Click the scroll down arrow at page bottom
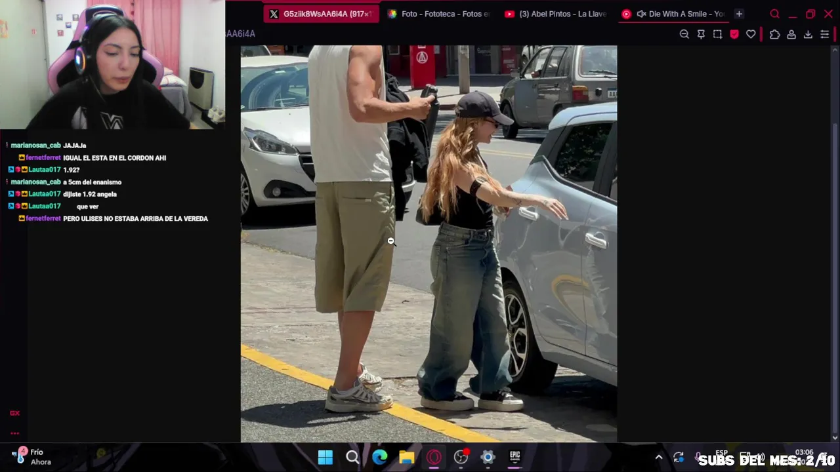 [835, 438]
